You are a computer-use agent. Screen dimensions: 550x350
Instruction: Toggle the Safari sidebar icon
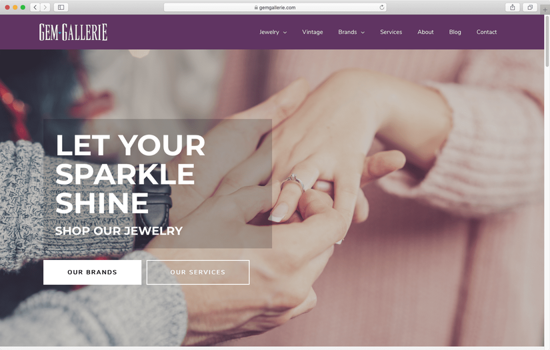[x=61, y=7]
